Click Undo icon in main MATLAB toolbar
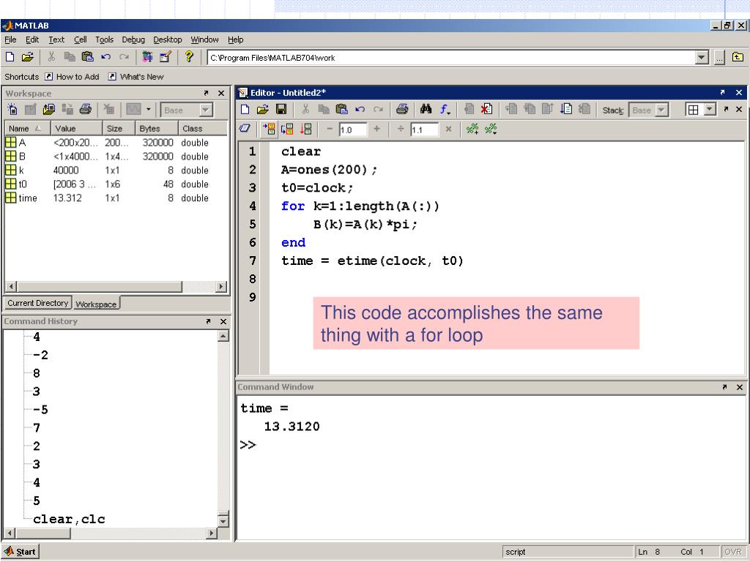 [105, 57]
